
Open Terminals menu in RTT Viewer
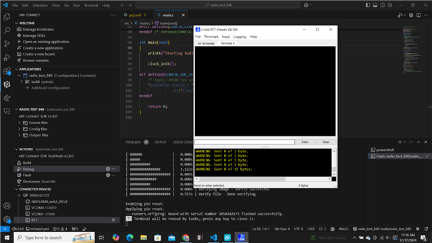pos(211,36)
